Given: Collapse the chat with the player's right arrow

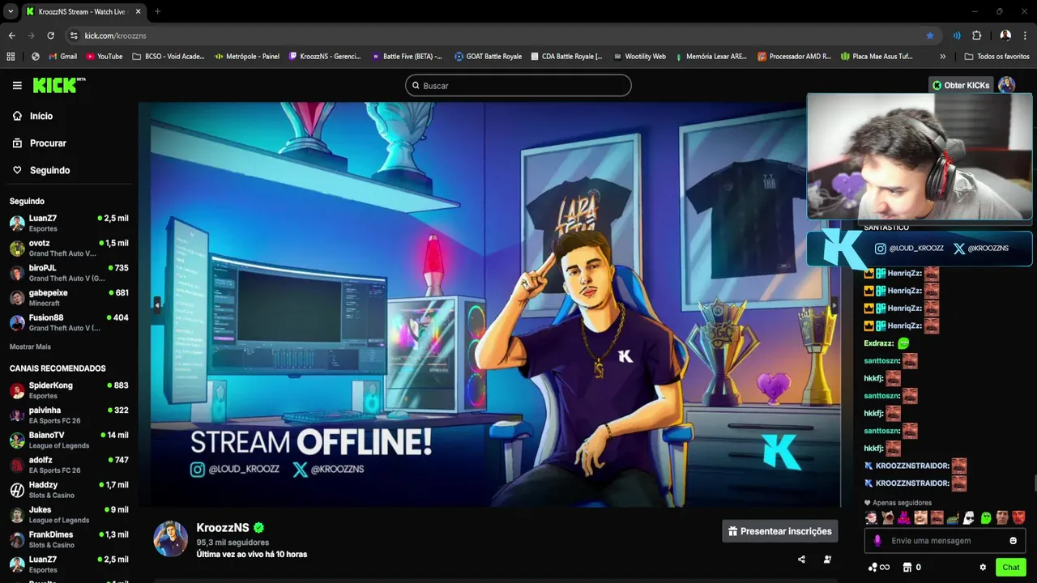Looking at the screenshot, I should (834, 304).
